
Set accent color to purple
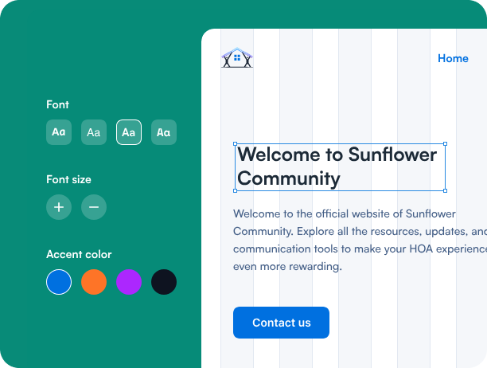pyautogui.click(x=129, y=282)
